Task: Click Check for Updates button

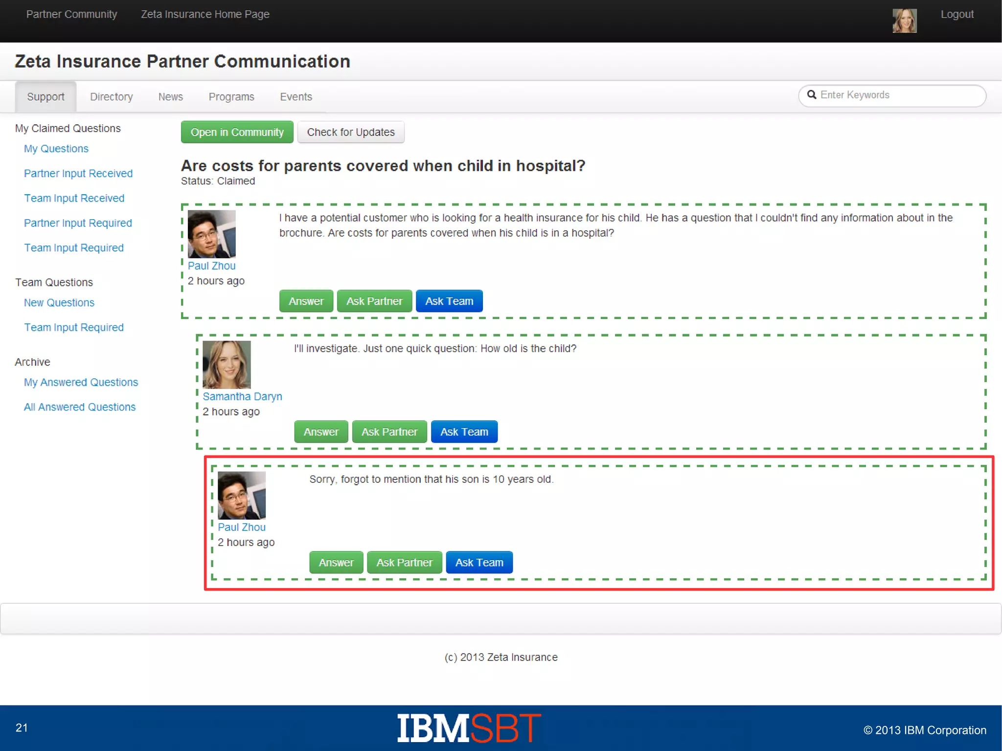Action: click(x=351, y=132)
